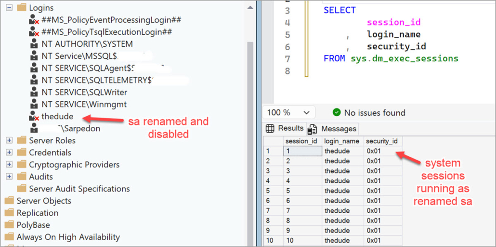Expand the Audits node
Screen dimensions: 496x247
[x=9, y=176]
